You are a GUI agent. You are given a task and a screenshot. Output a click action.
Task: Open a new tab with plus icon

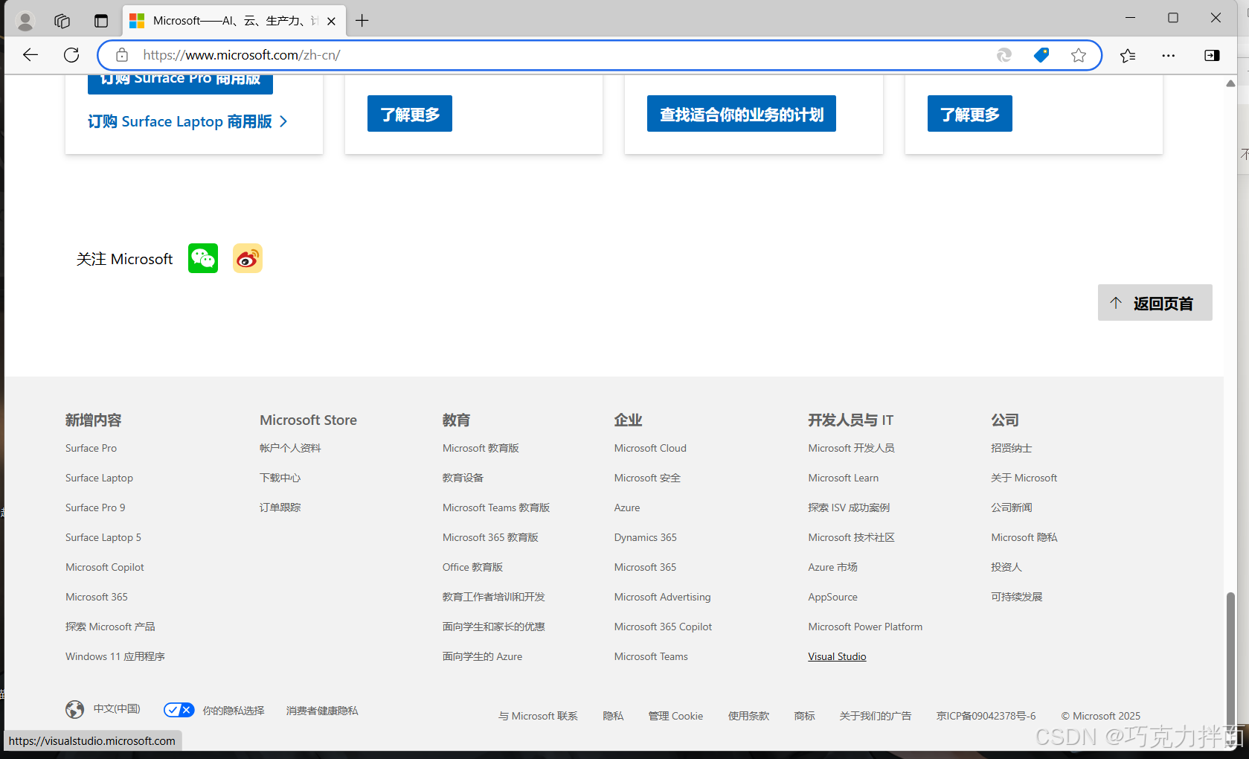click(x=362, y=21)
